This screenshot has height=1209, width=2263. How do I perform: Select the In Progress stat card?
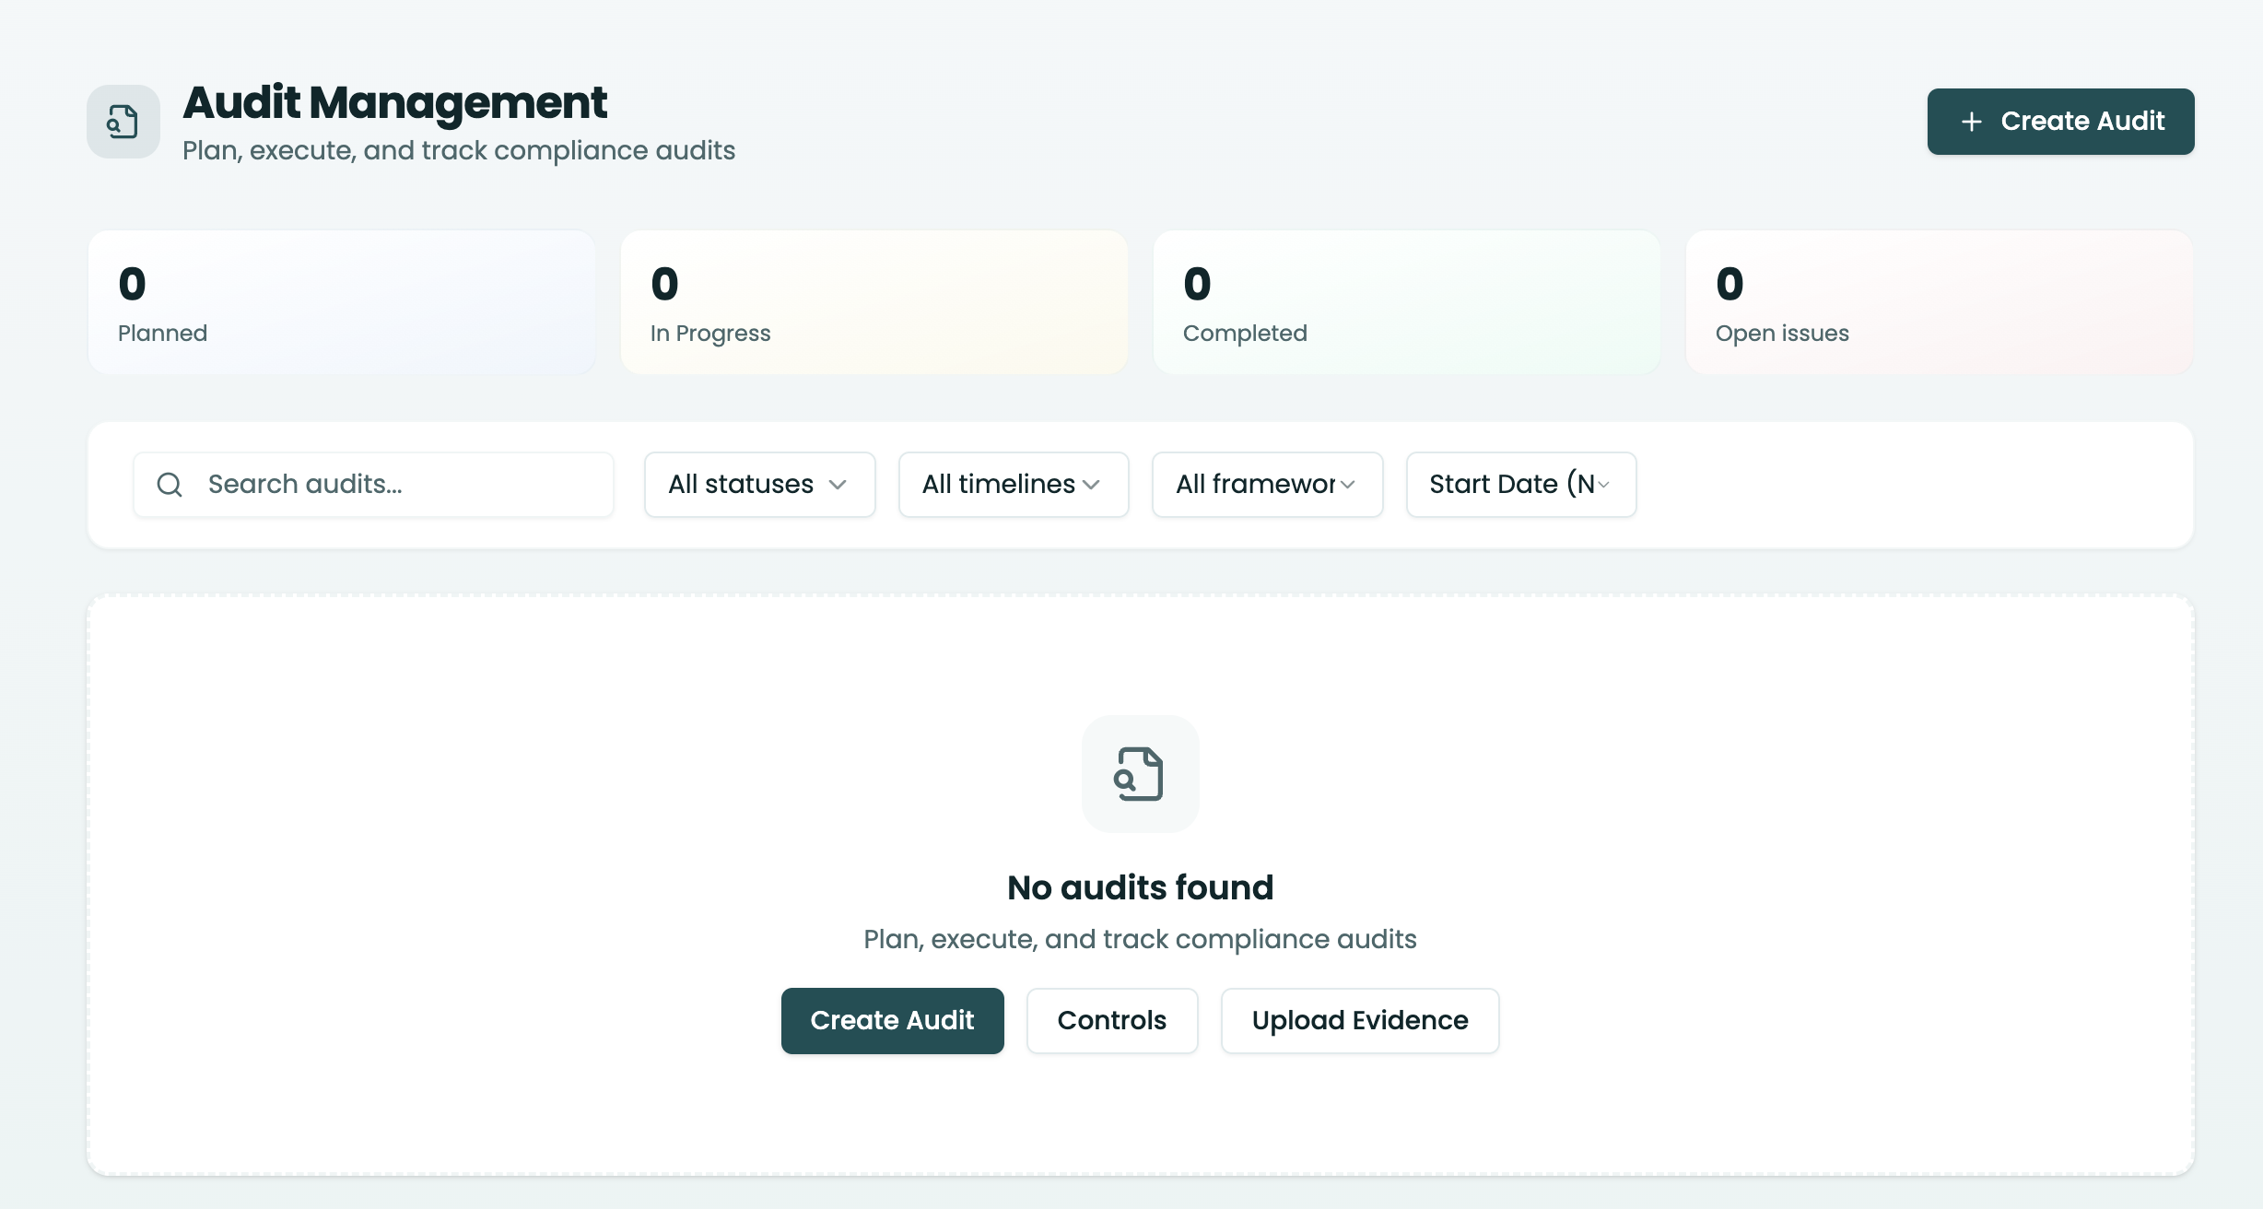tap(874, 302)
